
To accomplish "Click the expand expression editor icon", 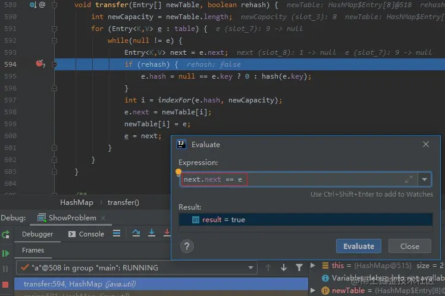I will pyautogui.click(x=408, y=179).
